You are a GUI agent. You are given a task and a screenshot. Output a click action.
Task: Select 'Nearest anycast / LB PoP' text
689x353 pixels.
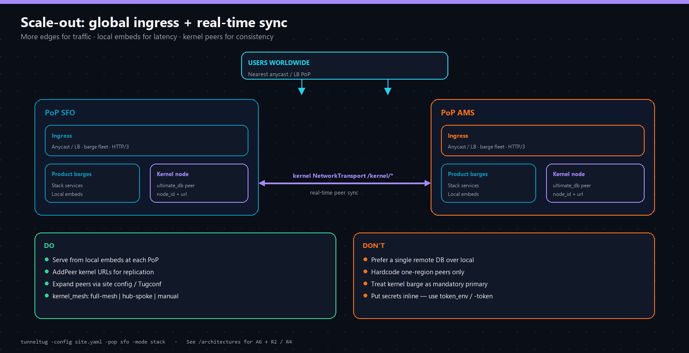pos(279,74)
